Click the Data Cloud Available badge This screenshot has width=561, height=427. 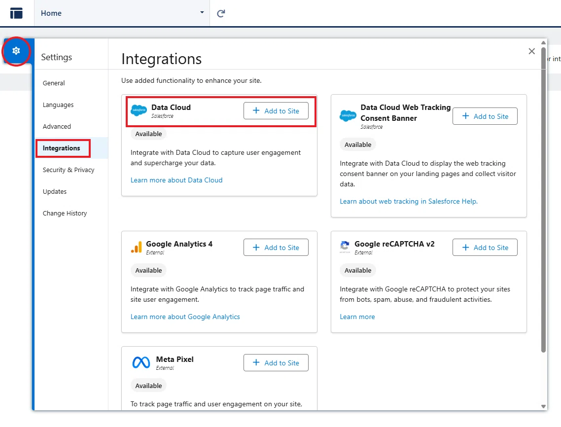pos(148,134)
